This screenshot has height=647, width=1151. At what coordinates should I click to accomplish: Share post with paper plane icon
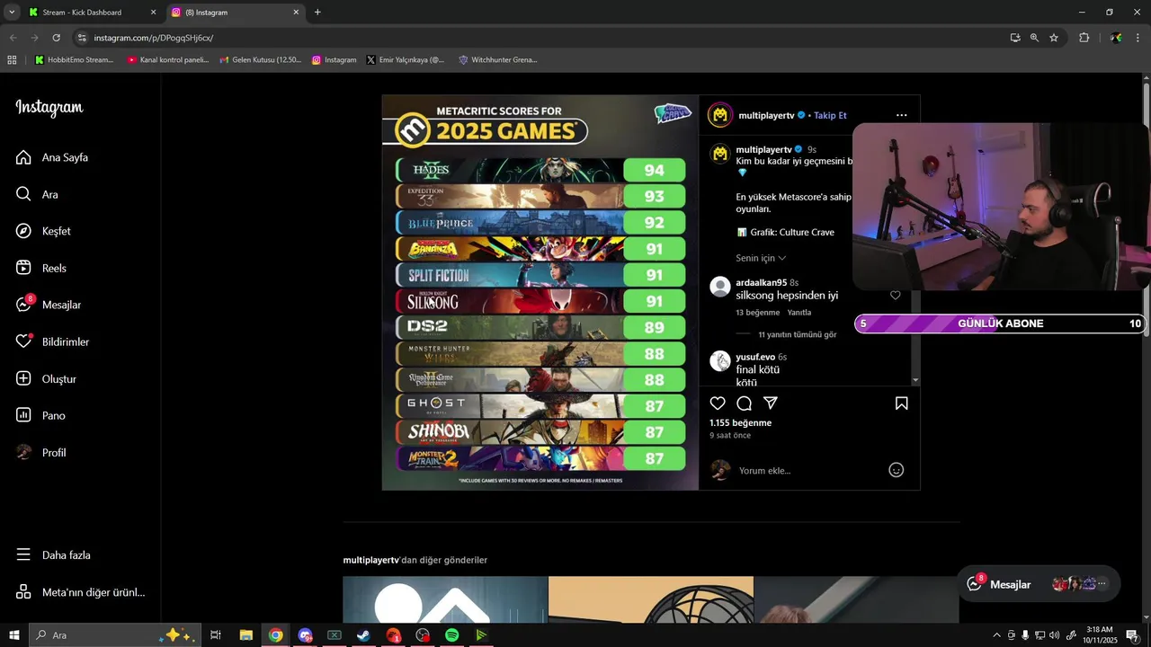[771, 403]
